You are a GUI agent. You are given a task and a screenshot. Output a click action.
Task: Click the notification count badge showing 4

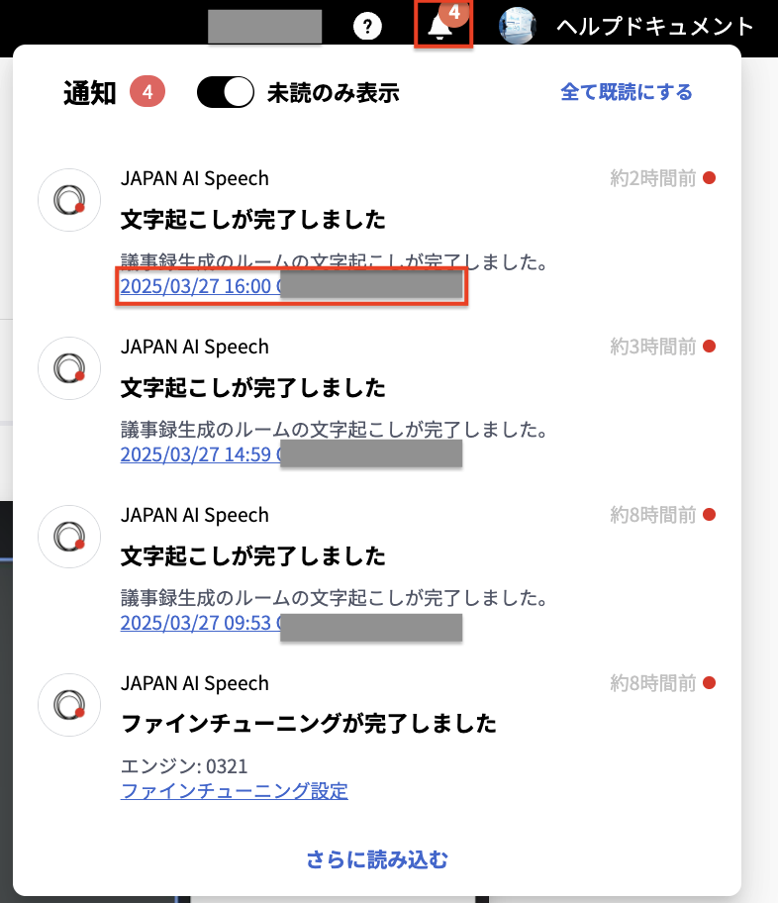click(454, 15)
